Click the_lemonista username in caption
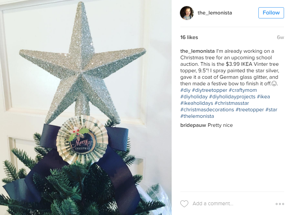The height and width of the screenshot is (215, 292). (197, 51)
